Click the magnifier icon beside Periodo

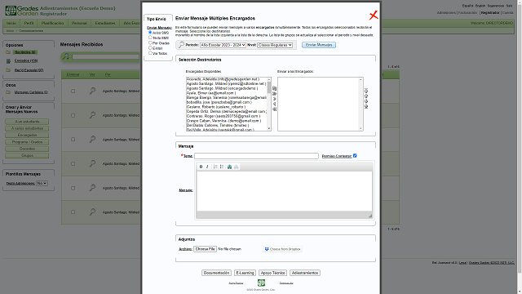(x=181, y=45)
